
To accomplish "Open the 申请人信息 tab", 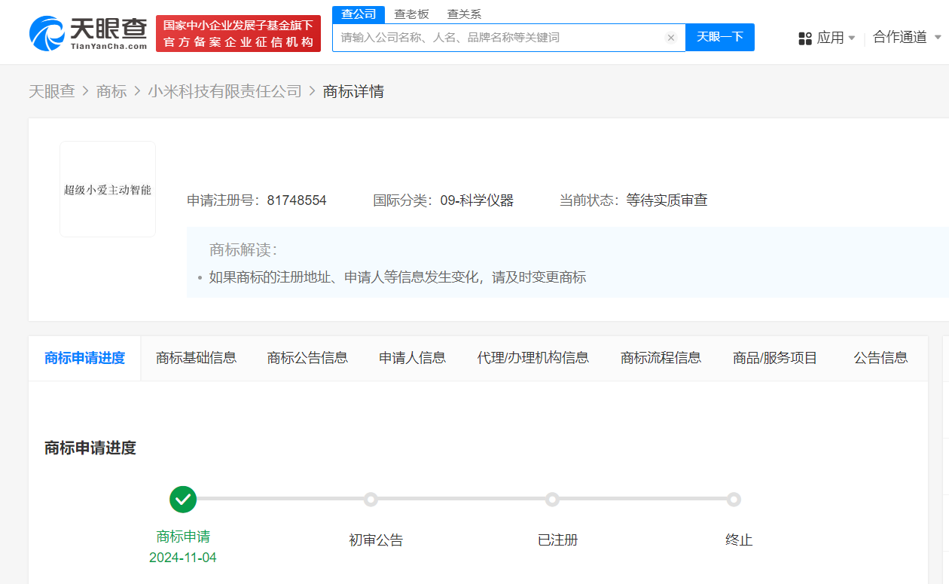I will pyautogui.click(x=412, y=358).
